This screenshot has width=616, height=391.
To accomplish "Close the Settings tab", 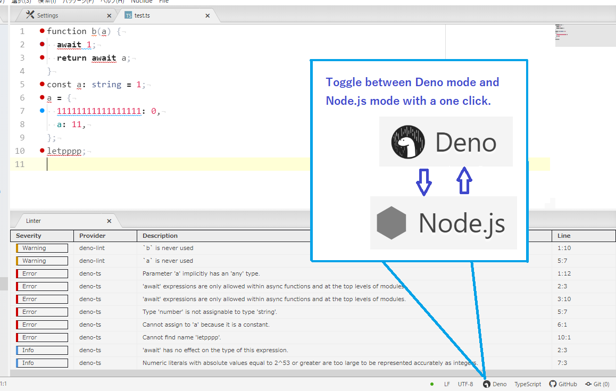I will (109, 16).
